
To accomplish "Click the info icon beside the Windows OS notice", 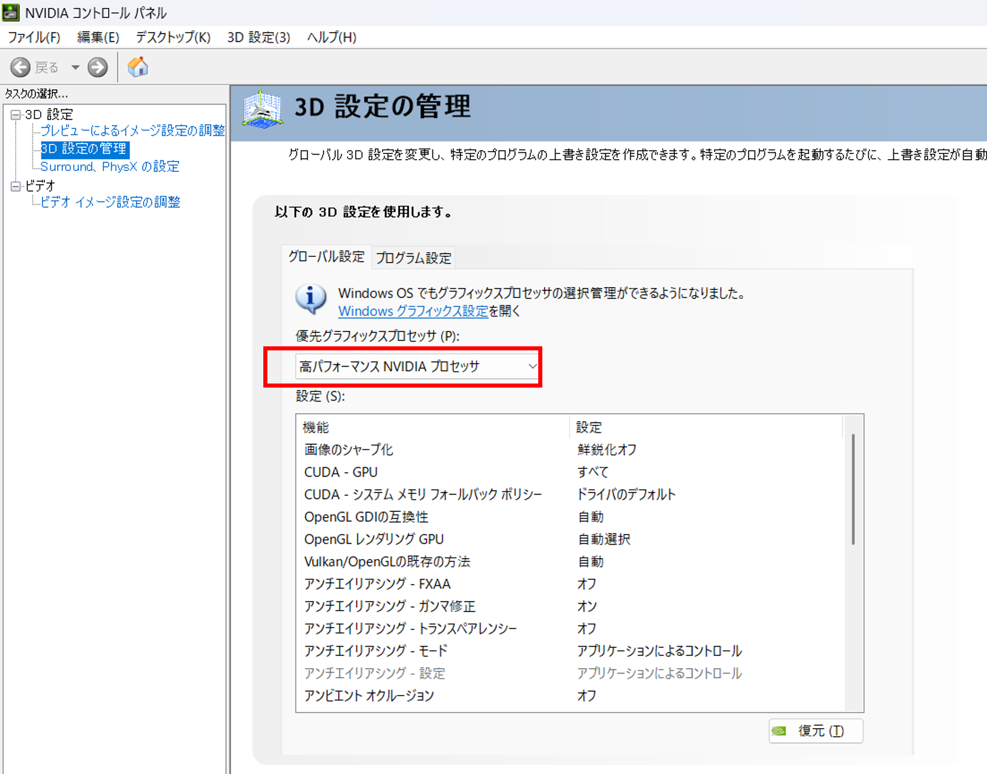I will tap(311, 299).
